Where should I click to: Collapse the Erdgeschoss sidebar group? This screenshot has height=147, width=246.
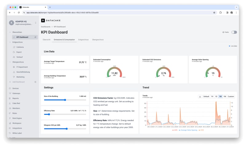[10, 42]
